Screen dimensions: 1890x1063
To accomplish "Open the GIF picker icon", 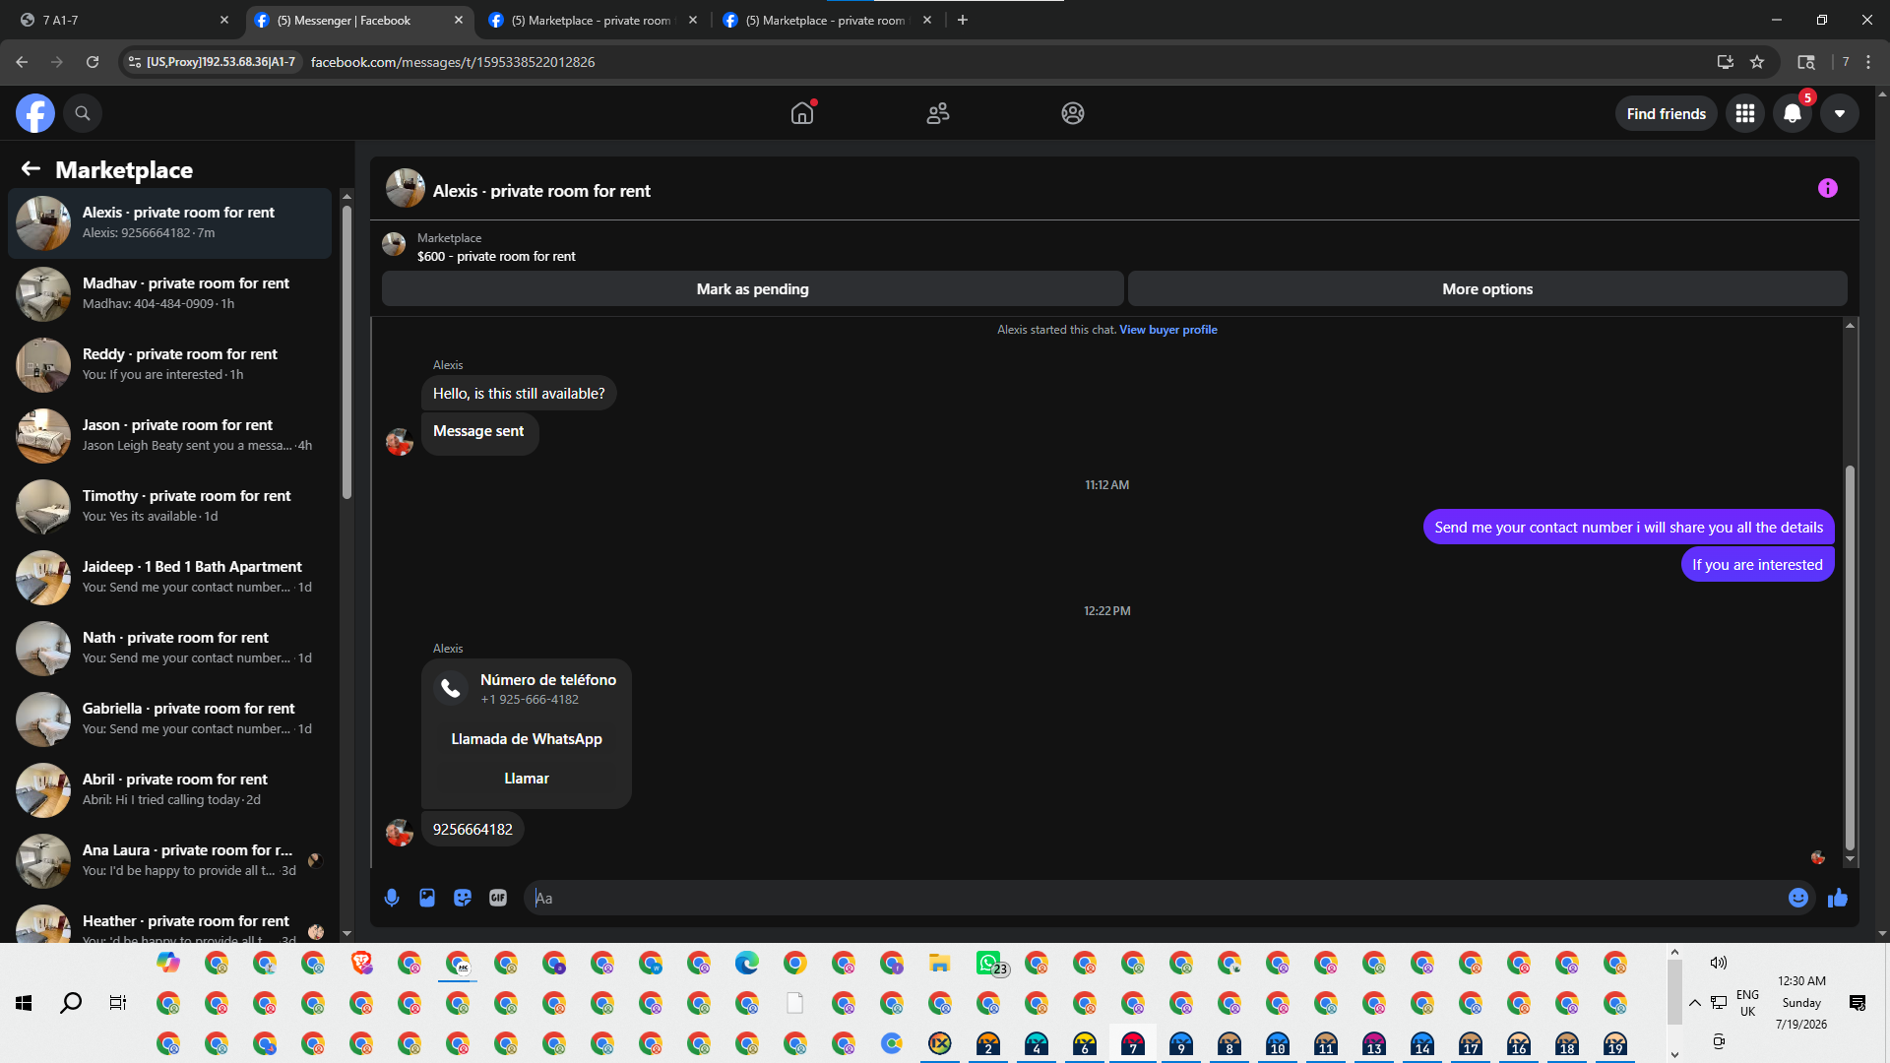I will 498,898.
